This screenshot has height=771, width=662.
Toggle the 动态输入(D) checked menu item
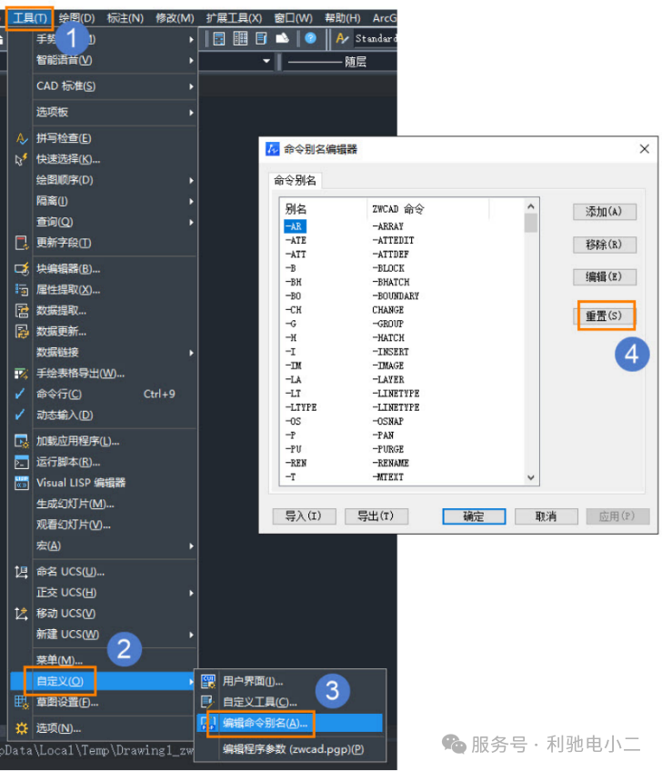104,416
